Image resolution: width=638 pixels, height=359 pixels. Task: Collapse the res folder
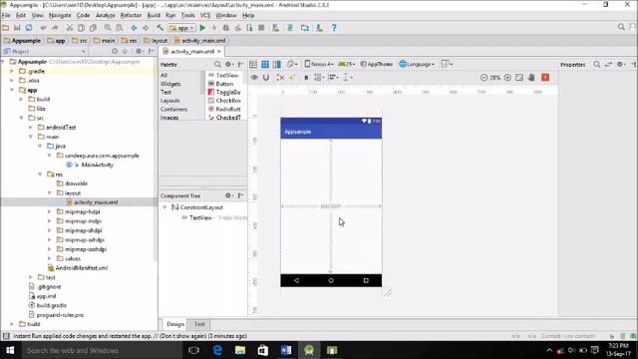tap(40, 175)
